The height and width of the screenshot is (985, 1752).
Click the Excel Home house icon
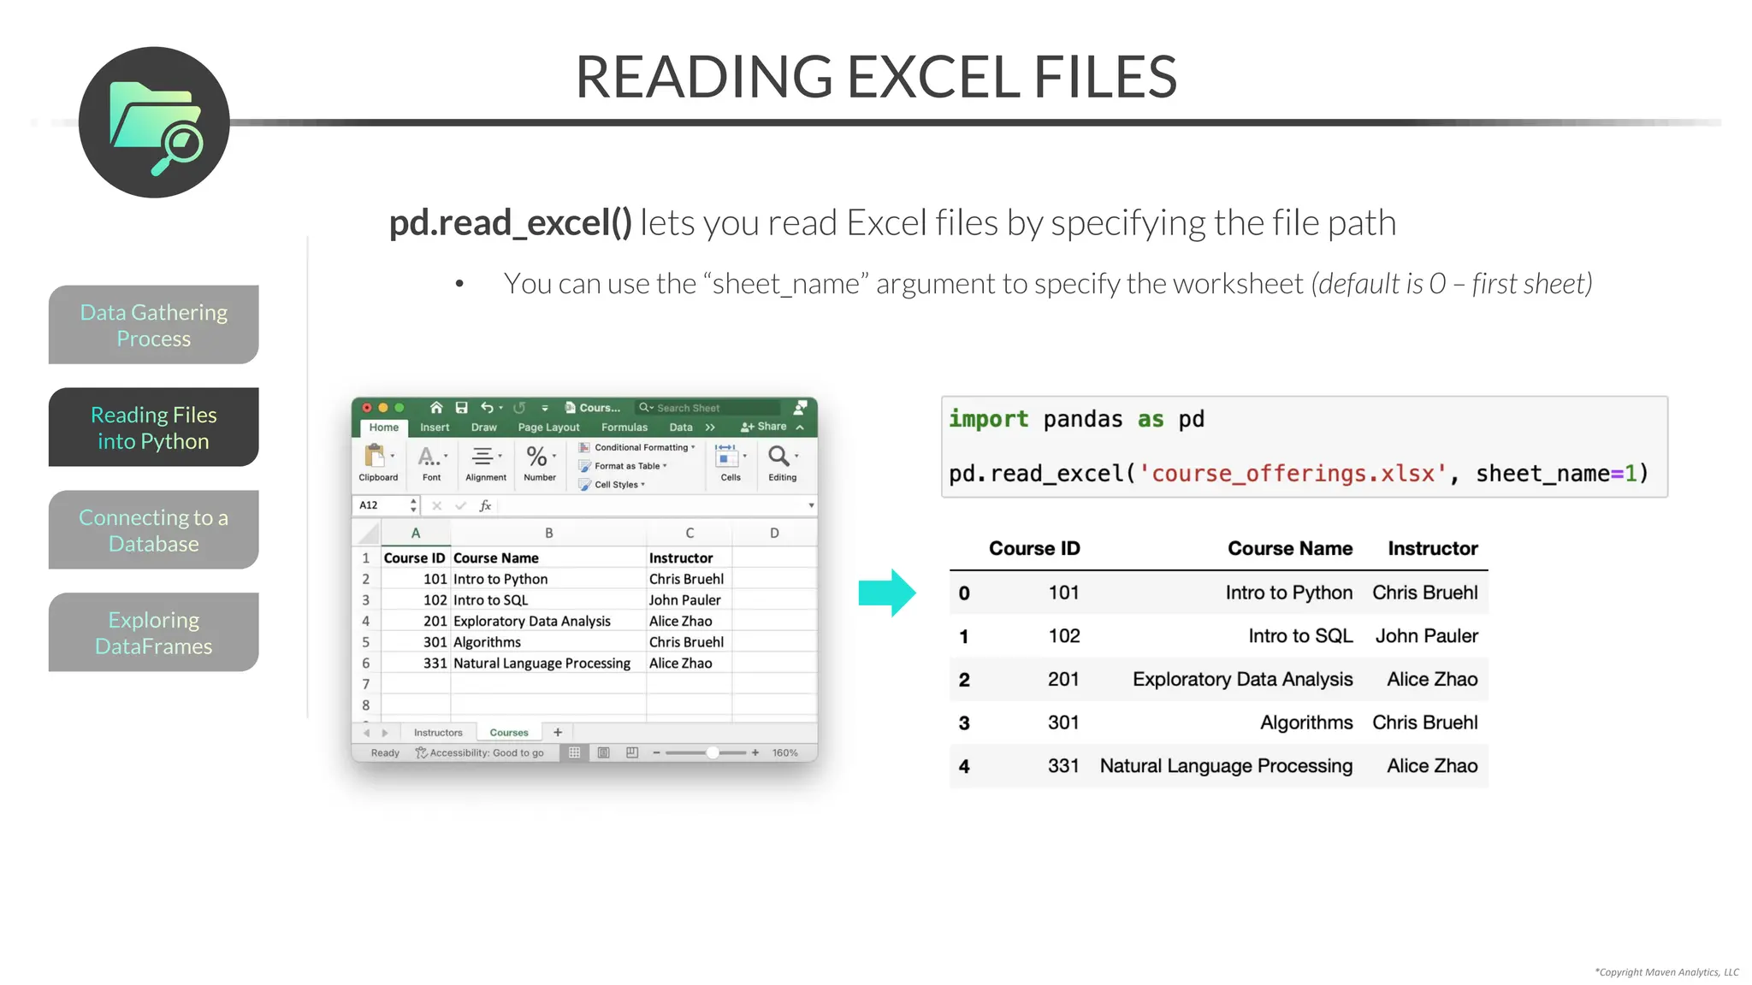436,408
